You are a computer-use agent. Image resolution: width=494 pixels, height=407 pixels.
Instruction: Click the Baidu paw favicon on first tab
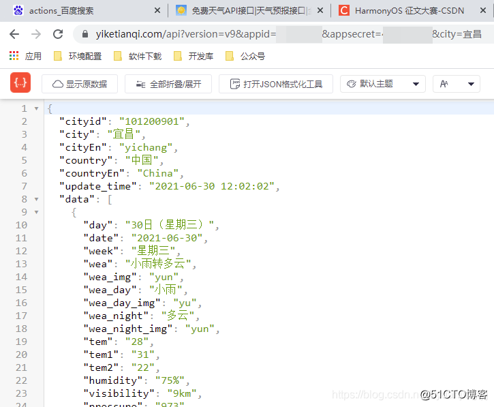coord(18,10)
